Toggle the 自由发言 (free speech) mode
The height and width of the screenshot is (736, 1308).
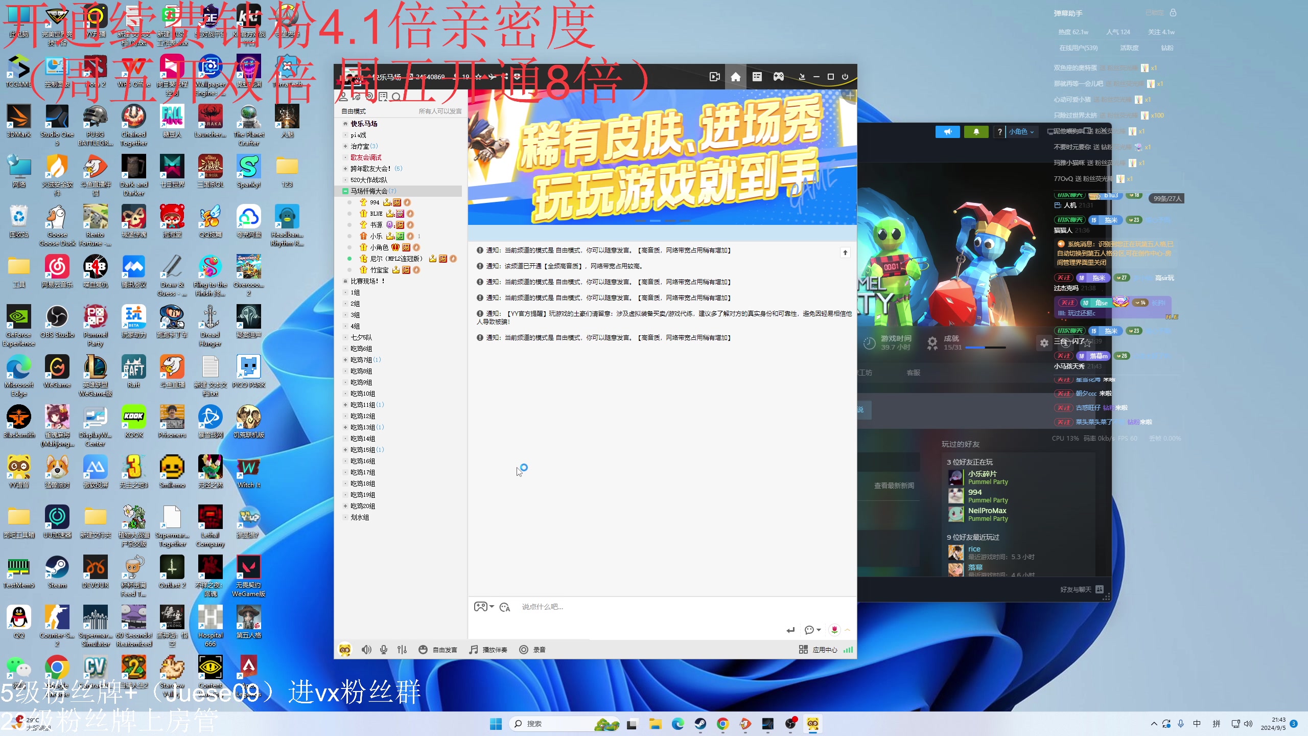(x=439, y=649)
